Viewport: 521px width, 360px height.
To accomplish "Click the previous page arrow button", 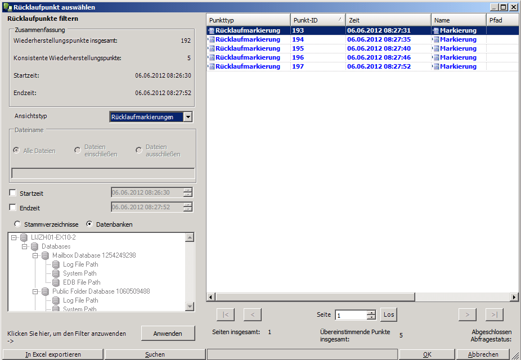I will click(x=252, y=314).
